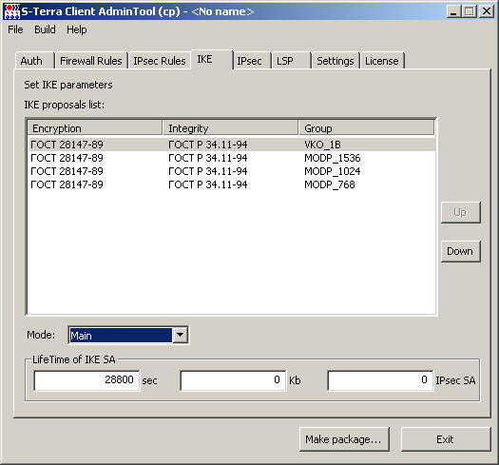Switch to the License tab
This screenshot has width=499, height=465.
tap(382, 61)
